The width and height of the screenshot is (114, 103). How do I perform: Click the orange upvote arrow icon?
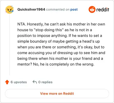click(x=7, y=82)
